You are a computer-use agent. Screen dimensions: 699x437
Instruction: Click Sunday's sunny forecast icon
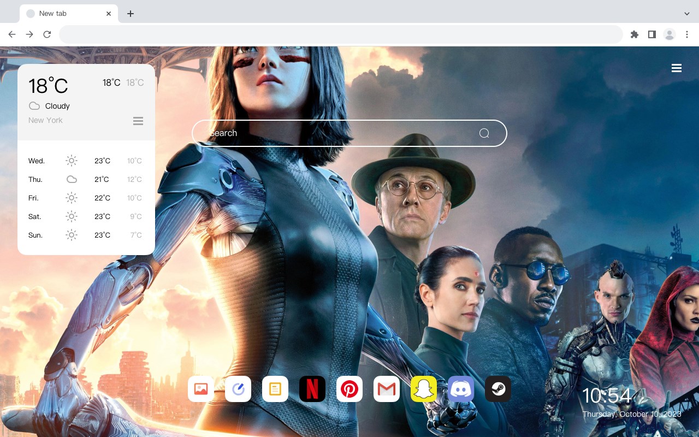[x=72, y=235]
